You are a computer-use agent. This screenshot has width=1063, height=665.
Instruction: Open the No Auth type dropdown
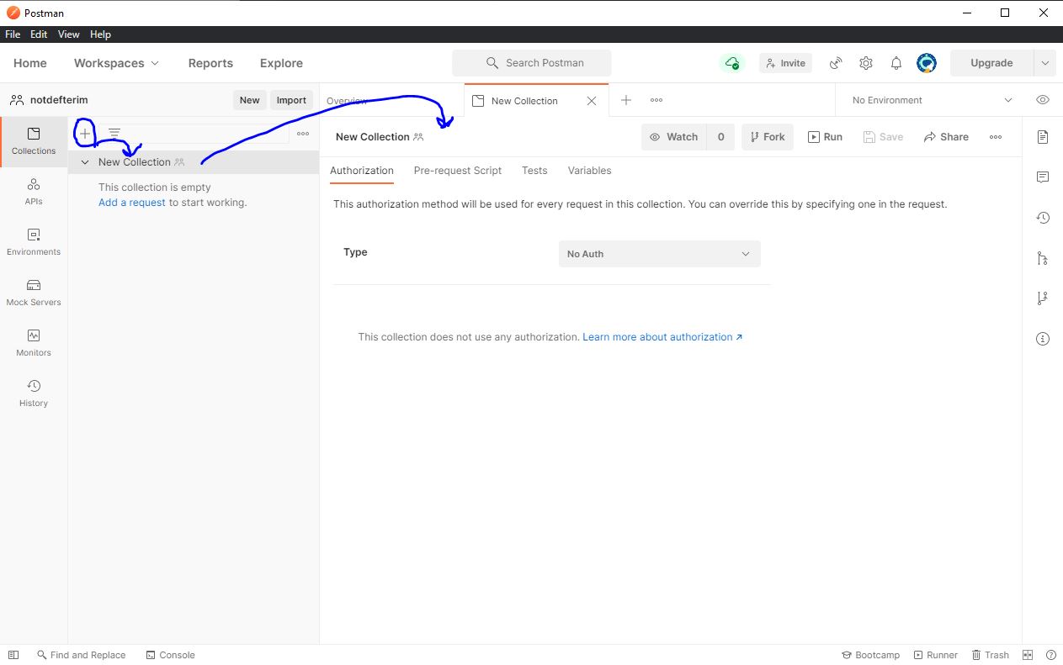point(659,253)
